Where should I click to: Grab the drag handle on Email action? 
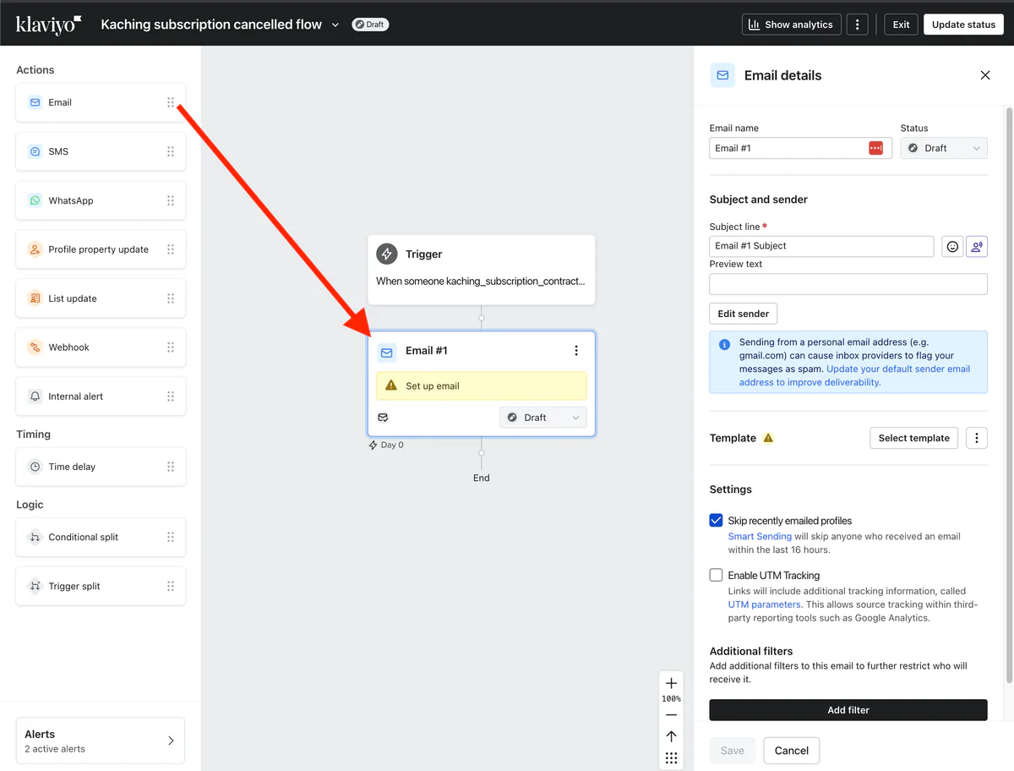(x=171, y=102)
